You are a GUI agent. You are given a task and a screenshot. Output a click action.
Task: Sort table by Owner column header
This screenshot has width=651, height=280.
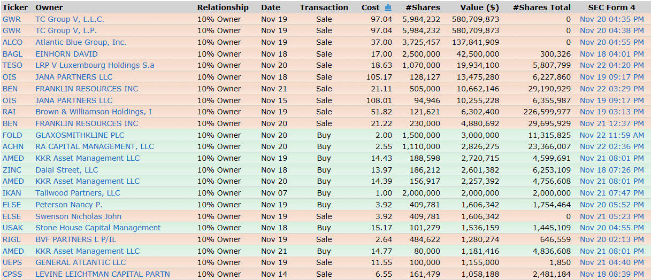click(x=49, y=7)
